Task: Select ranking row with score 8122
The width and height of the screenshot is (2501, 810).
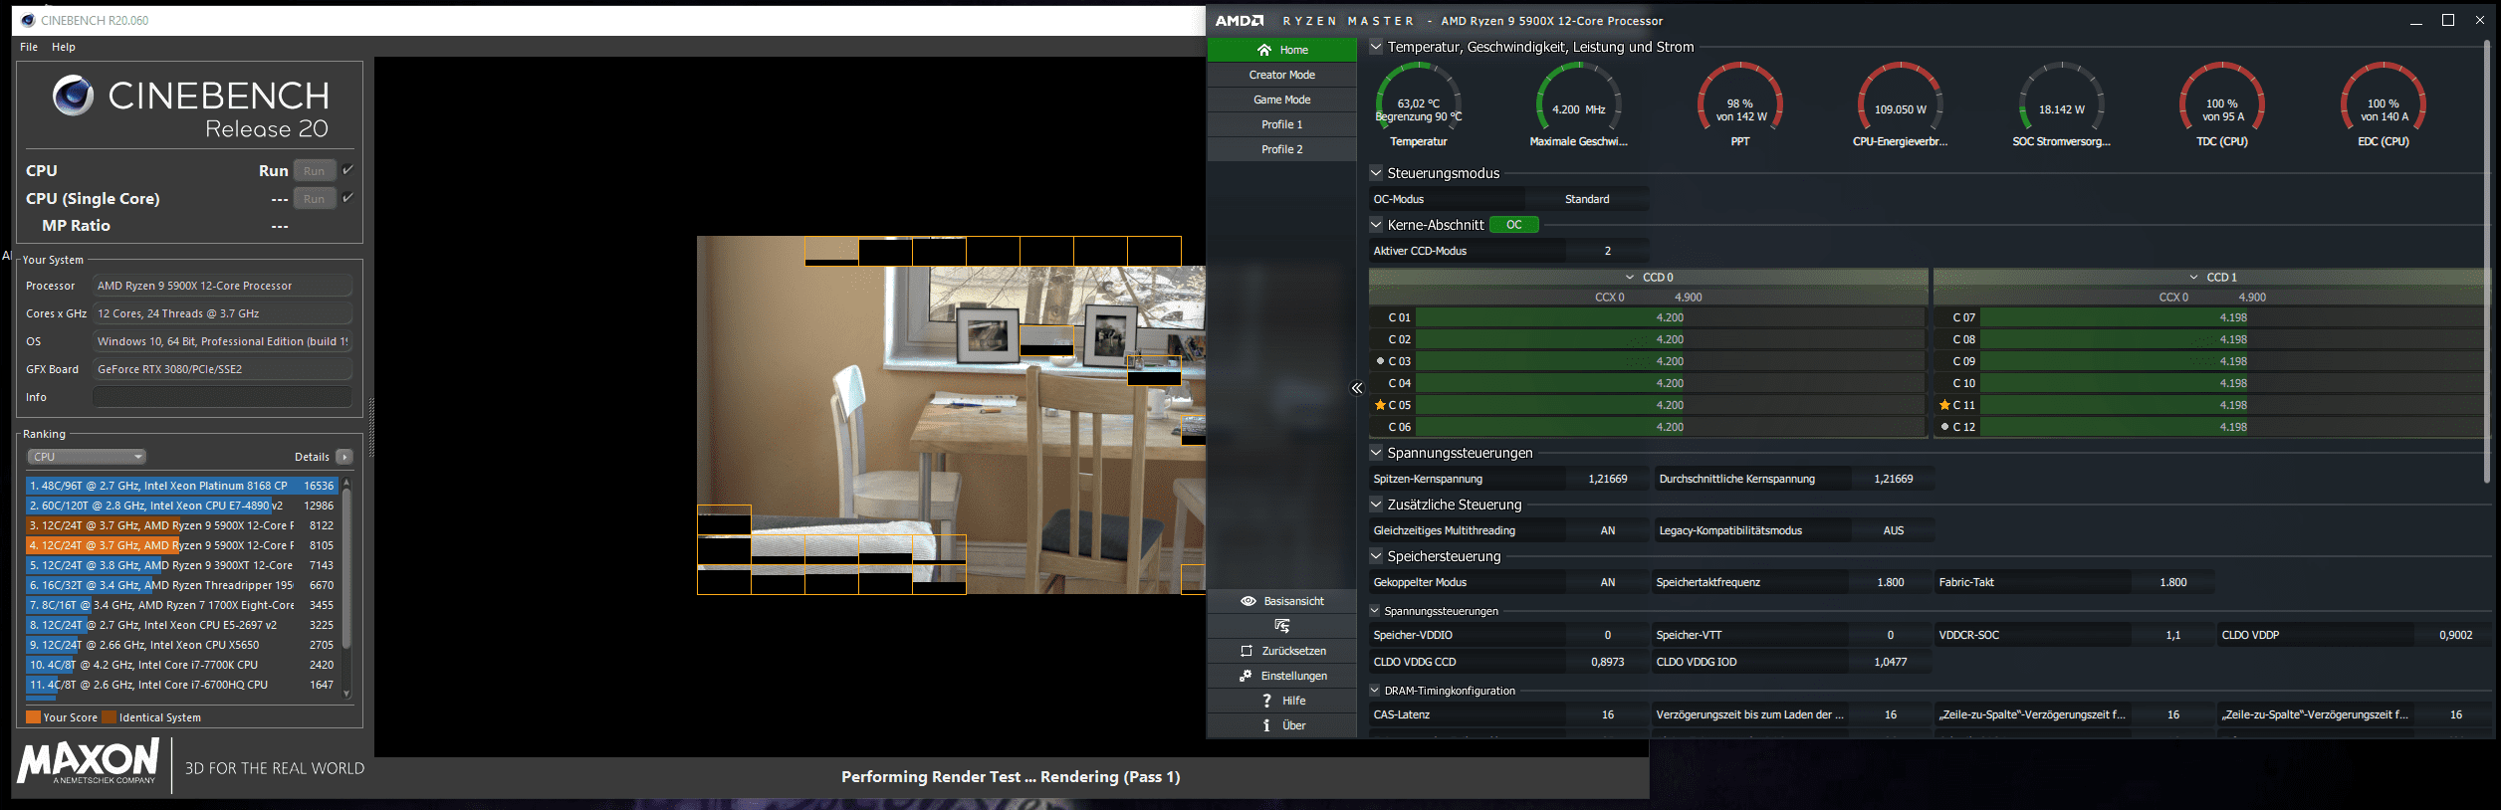Action: 181,525
